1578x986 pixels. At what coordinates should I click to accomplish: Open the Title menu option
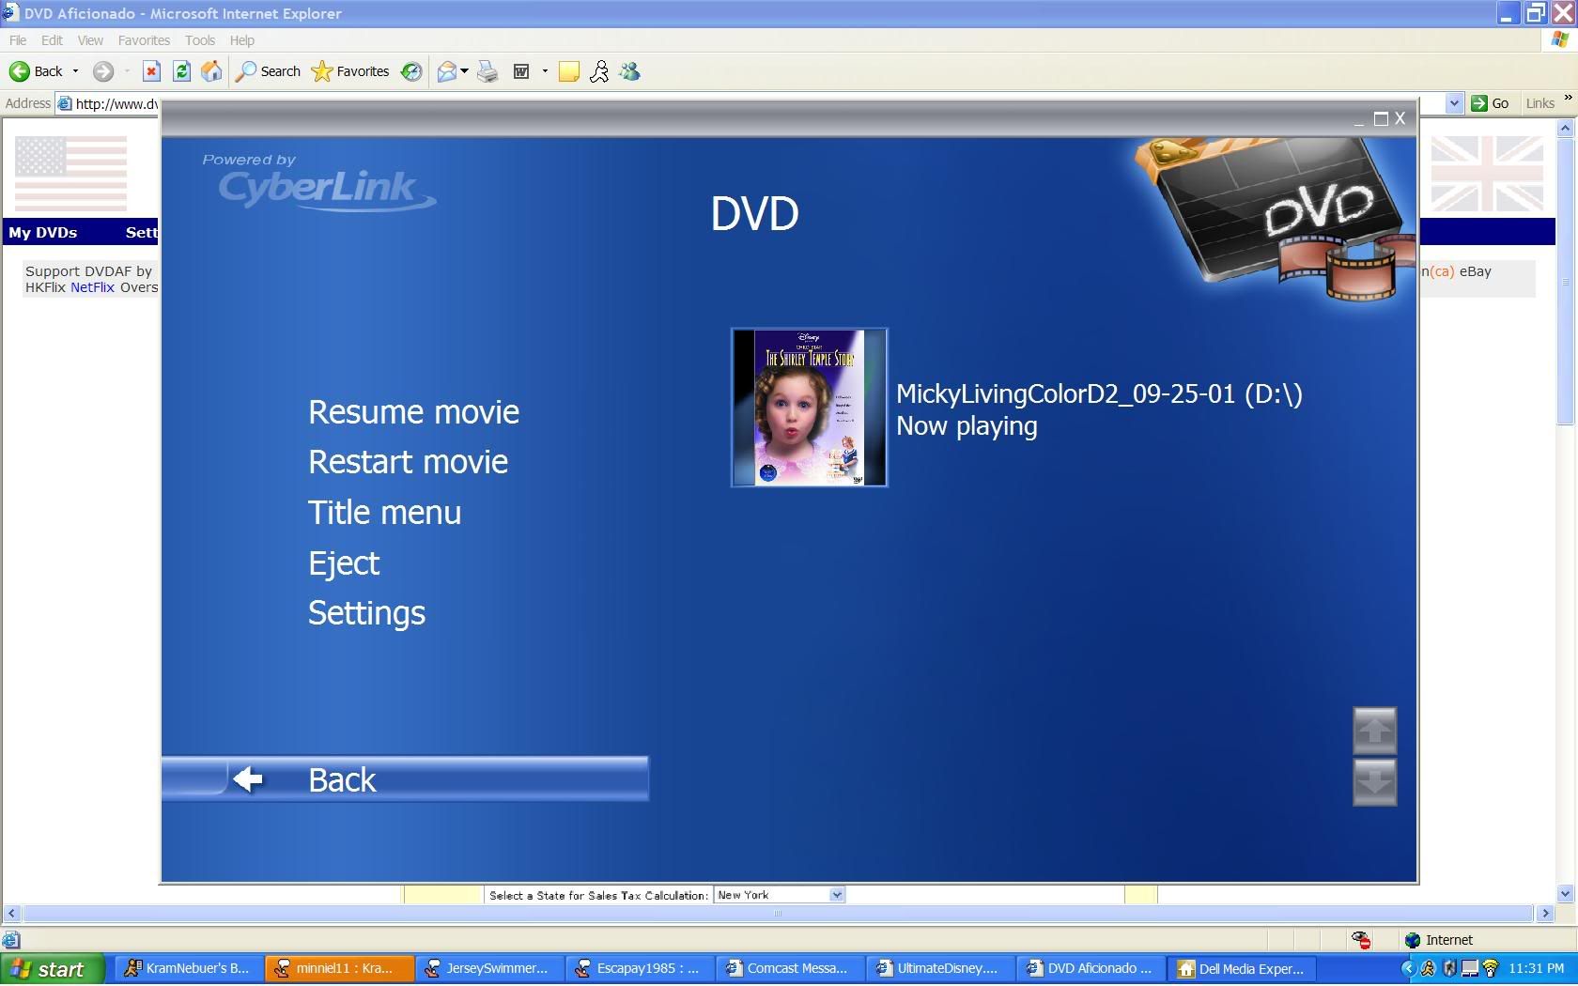(x=384, y=513)
